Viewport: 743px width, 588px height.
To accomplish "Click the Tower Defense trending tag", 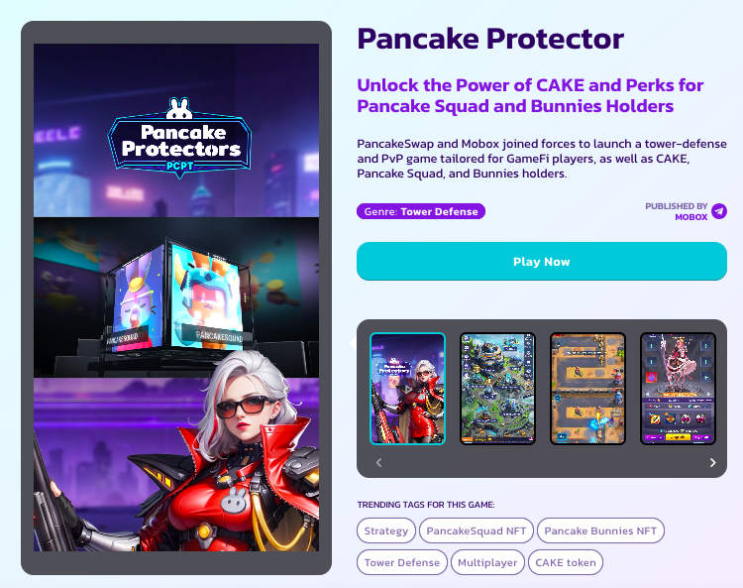I will 402,562.
